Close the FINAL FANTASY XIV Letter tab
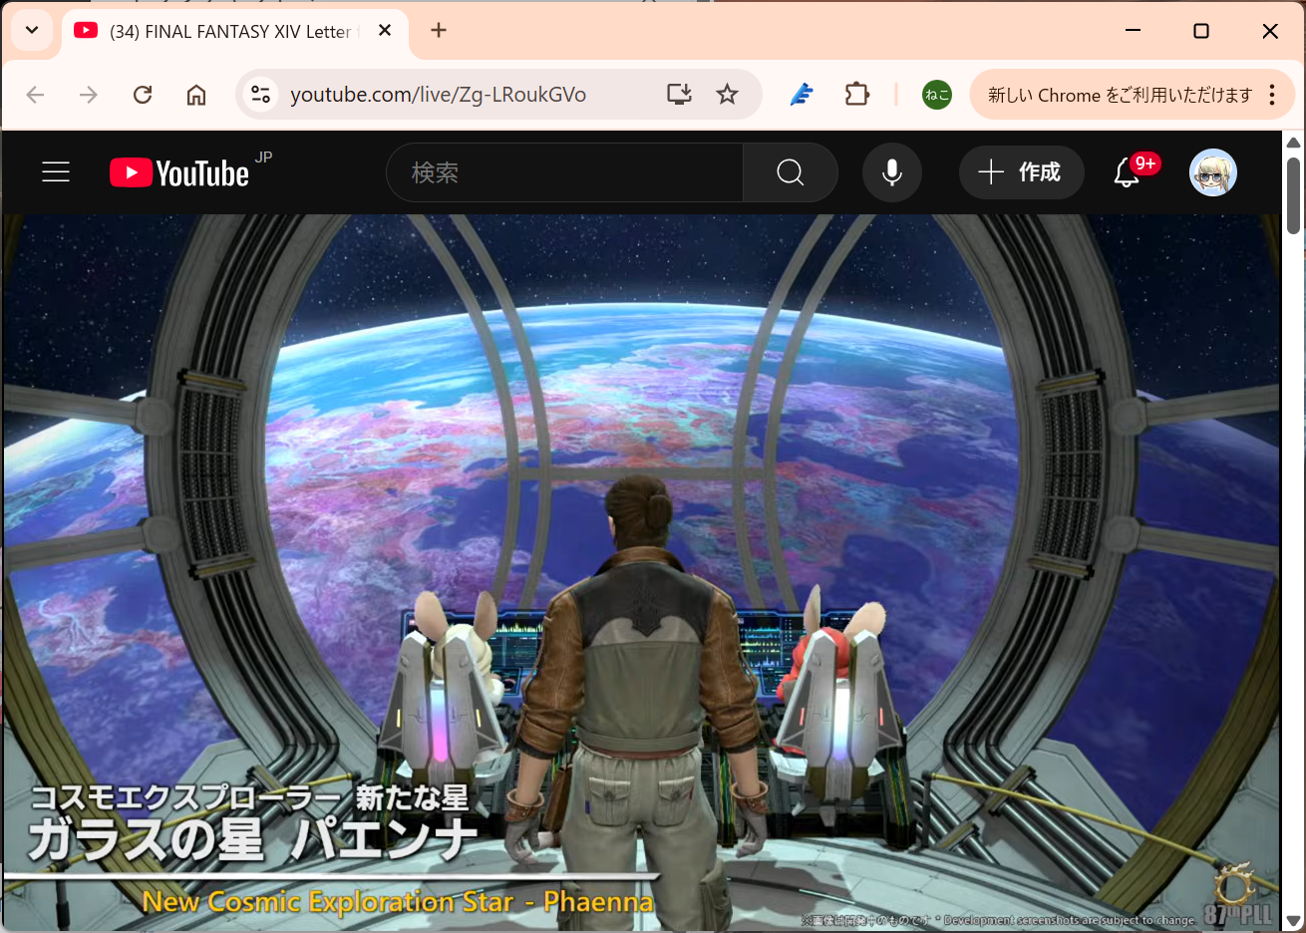The height and width of the screenshot is (933, 1306). pos(385,31)
